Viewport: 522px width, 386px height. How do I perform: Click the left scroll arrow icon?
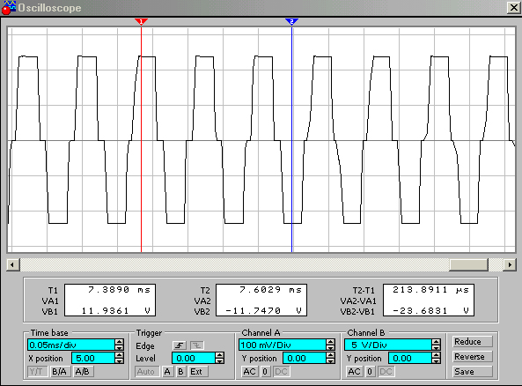point(12,265)
